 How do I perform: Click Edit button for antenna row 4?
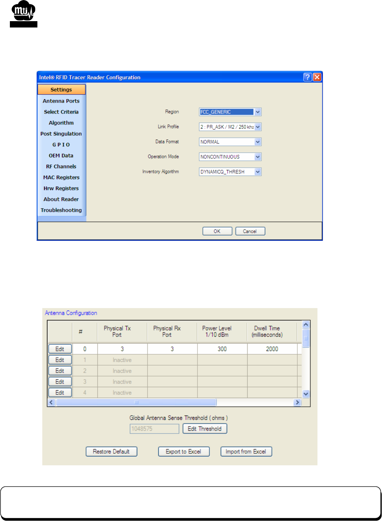(x=60, y=392)
